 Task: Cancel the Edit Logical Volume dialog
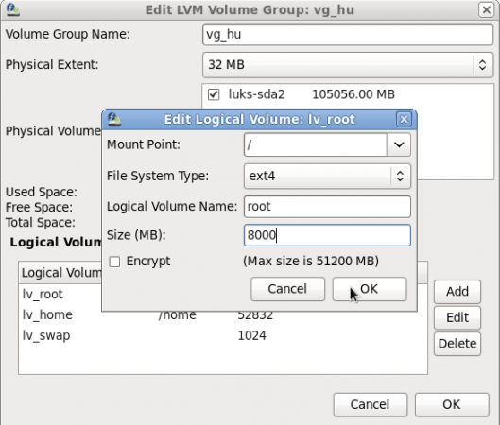click(x=287, y=289)
